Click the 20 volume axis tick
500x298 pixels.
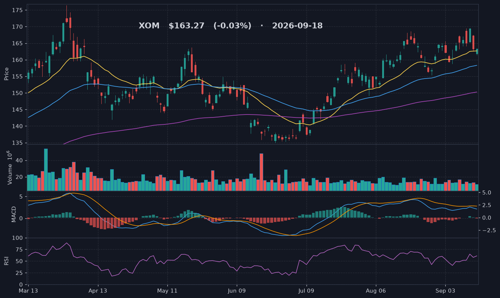pos(19,177)
